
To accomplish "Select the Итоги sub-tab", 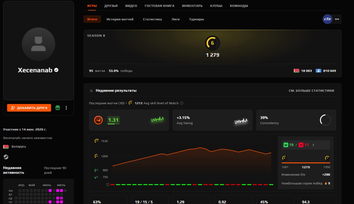I will click(92, 19).
